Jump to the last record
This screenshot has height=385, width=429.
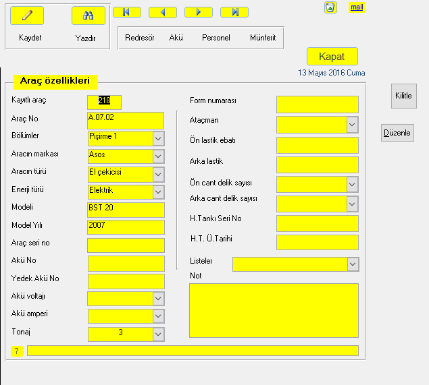click(234, 12)
